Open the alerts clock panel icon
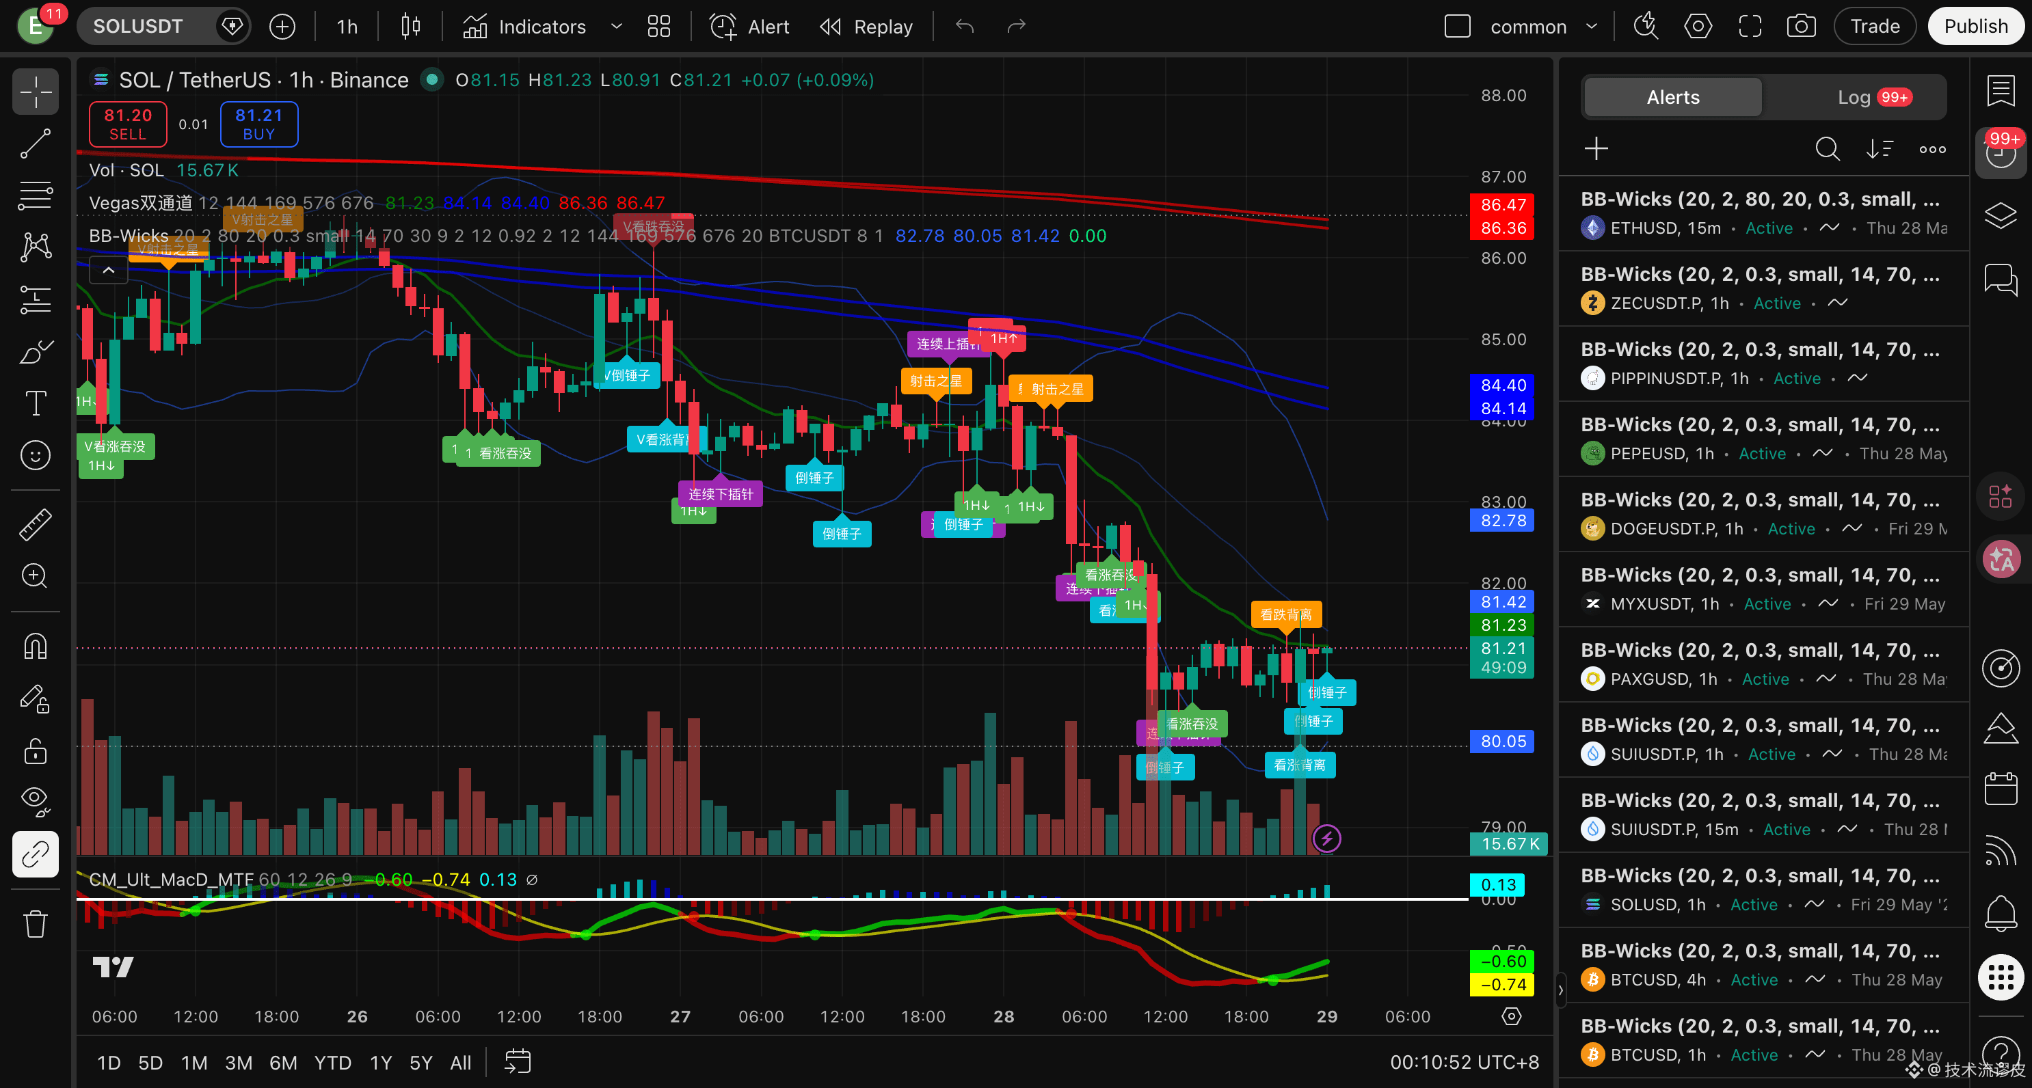Screen dimensions: 2032x1088 [2001, 152]
